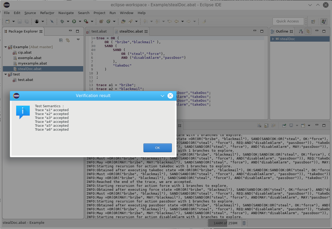Close the stealDoc.abat editor tab
Screen dimensions: 332x229
(x=146, y=31)
